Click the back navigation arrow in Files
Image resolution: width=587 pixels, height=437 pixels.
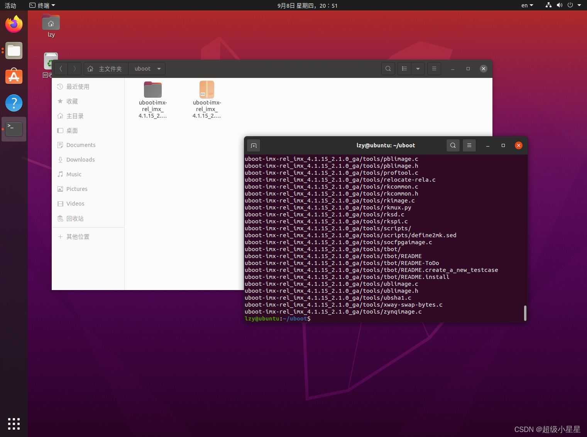click(x=61, y=68)
